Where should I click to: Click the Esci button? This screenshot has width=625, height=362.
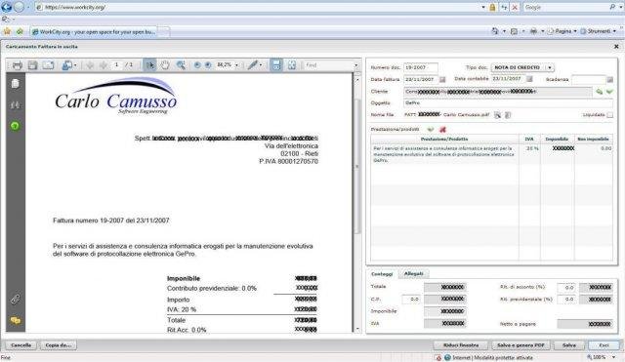(x=604, y=345)
